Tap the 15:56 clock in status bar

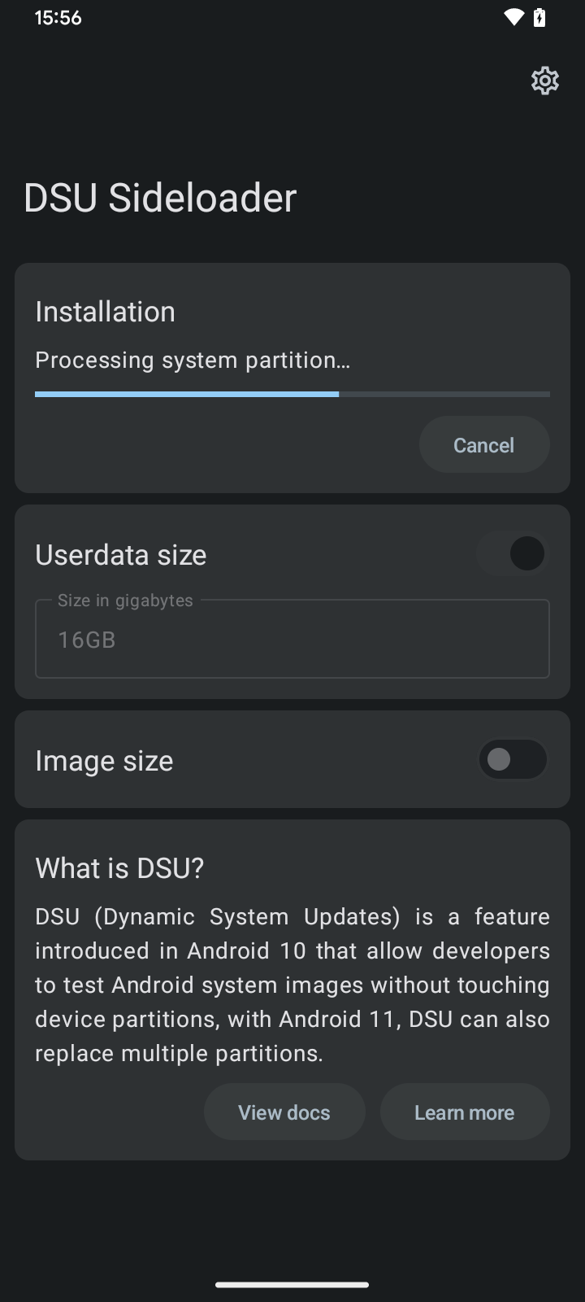tap(58, 18)
